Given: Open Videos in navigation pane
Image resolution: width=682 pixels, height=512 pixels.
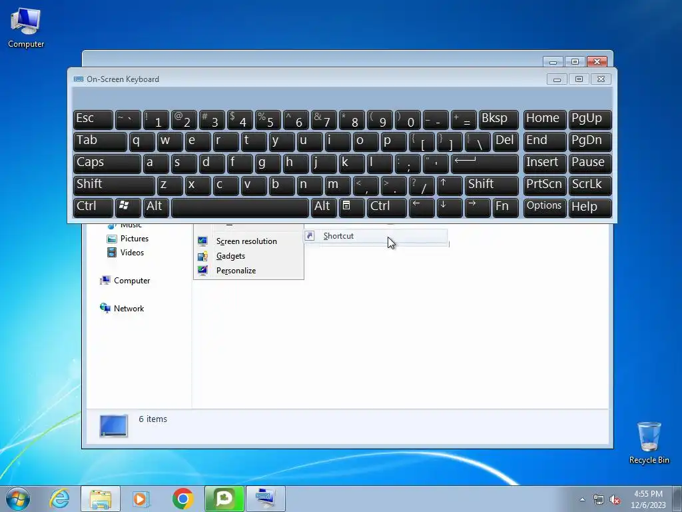Looking at the screenshot, I should pos(132,253).
